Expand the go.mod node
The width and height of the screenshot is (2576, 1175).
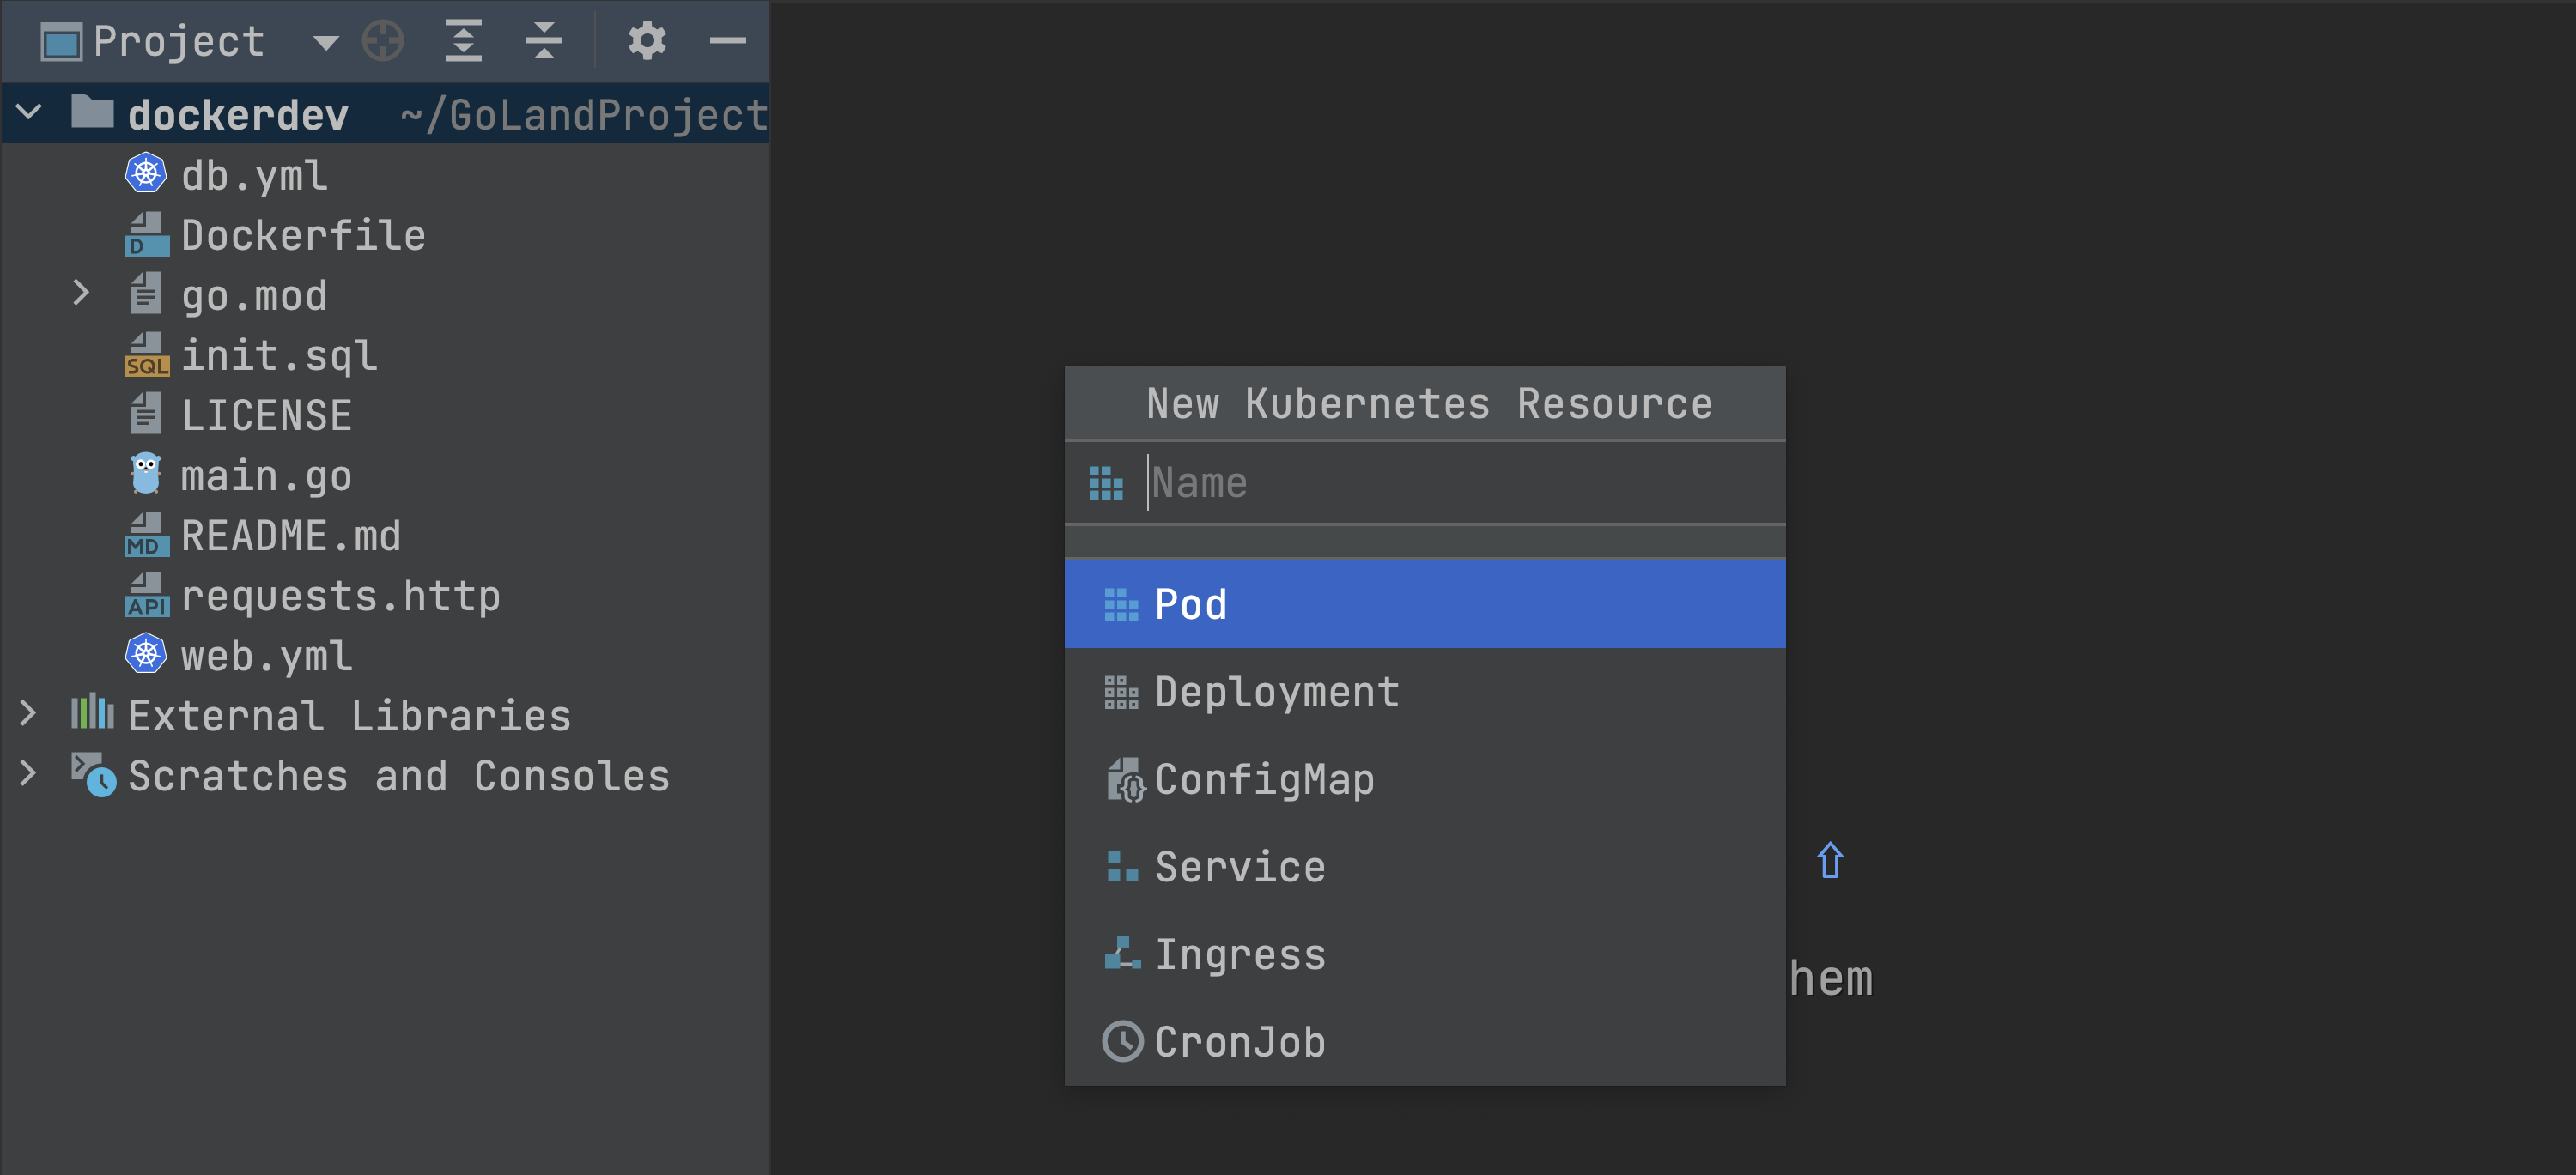tap(81, 294)
